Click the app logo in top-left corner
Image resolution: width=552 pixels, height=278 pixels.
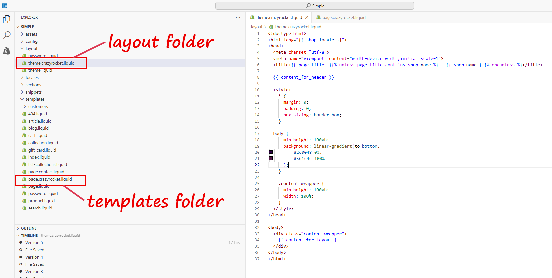click(x=5, y=6)
